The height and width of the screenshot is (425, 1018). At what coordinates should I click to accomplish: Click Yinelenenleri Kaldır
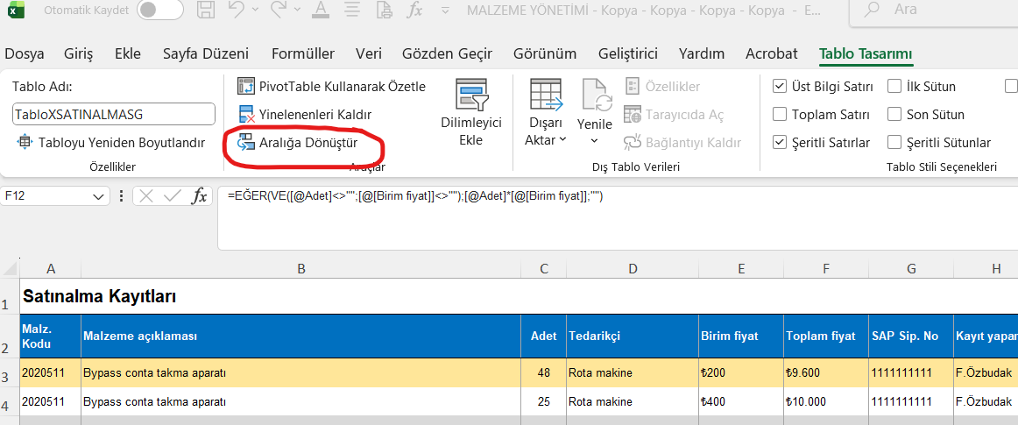point(305,115)
